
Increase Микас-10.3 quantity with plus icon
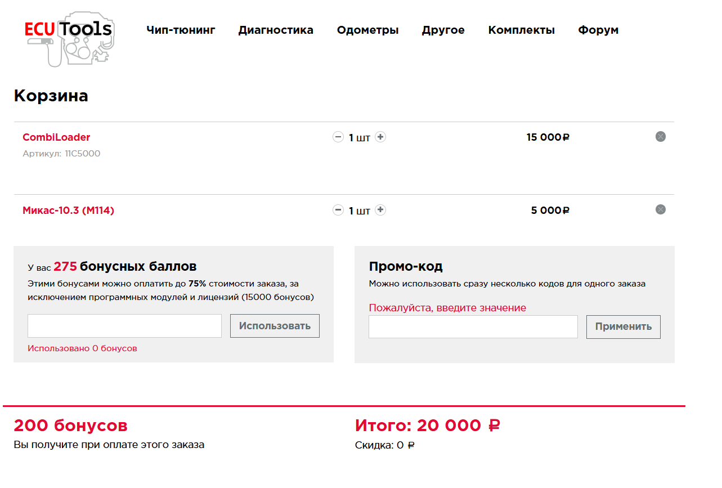(380, 210)
